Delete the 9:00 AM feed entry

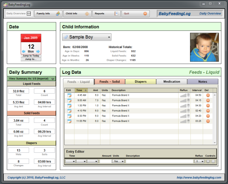click(x=208, y=100)
